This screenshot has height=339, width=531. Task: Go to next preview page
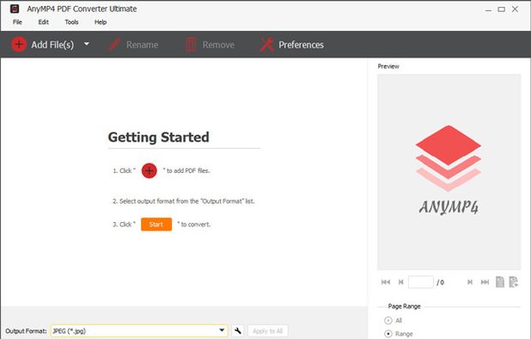tap(470, 282)
